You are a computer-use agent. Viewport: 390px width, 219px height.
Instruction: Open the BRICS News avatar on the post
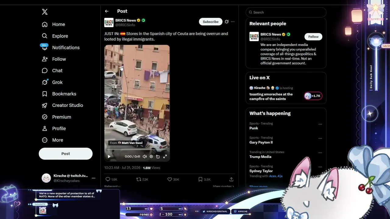[x=109, y=23]
